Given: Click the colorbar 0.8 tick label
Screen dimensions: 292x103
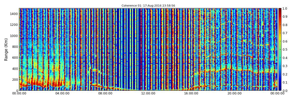Looking at the screenshot, I should (x=285, y=25).
